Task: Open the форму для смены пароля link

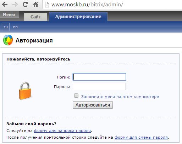Action: click(x=141, y=137)
